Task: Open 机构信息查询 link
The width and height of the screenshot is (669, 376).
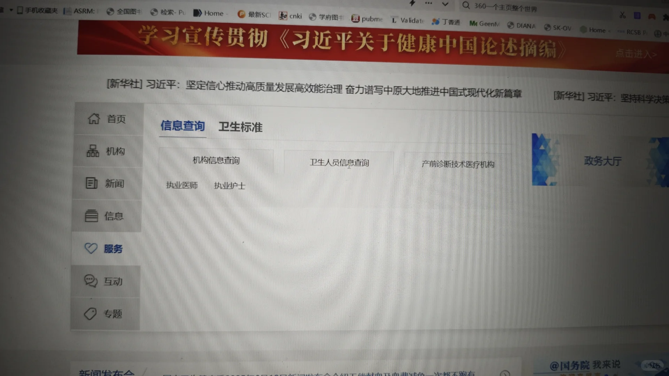Action: (x=216, y=160)
